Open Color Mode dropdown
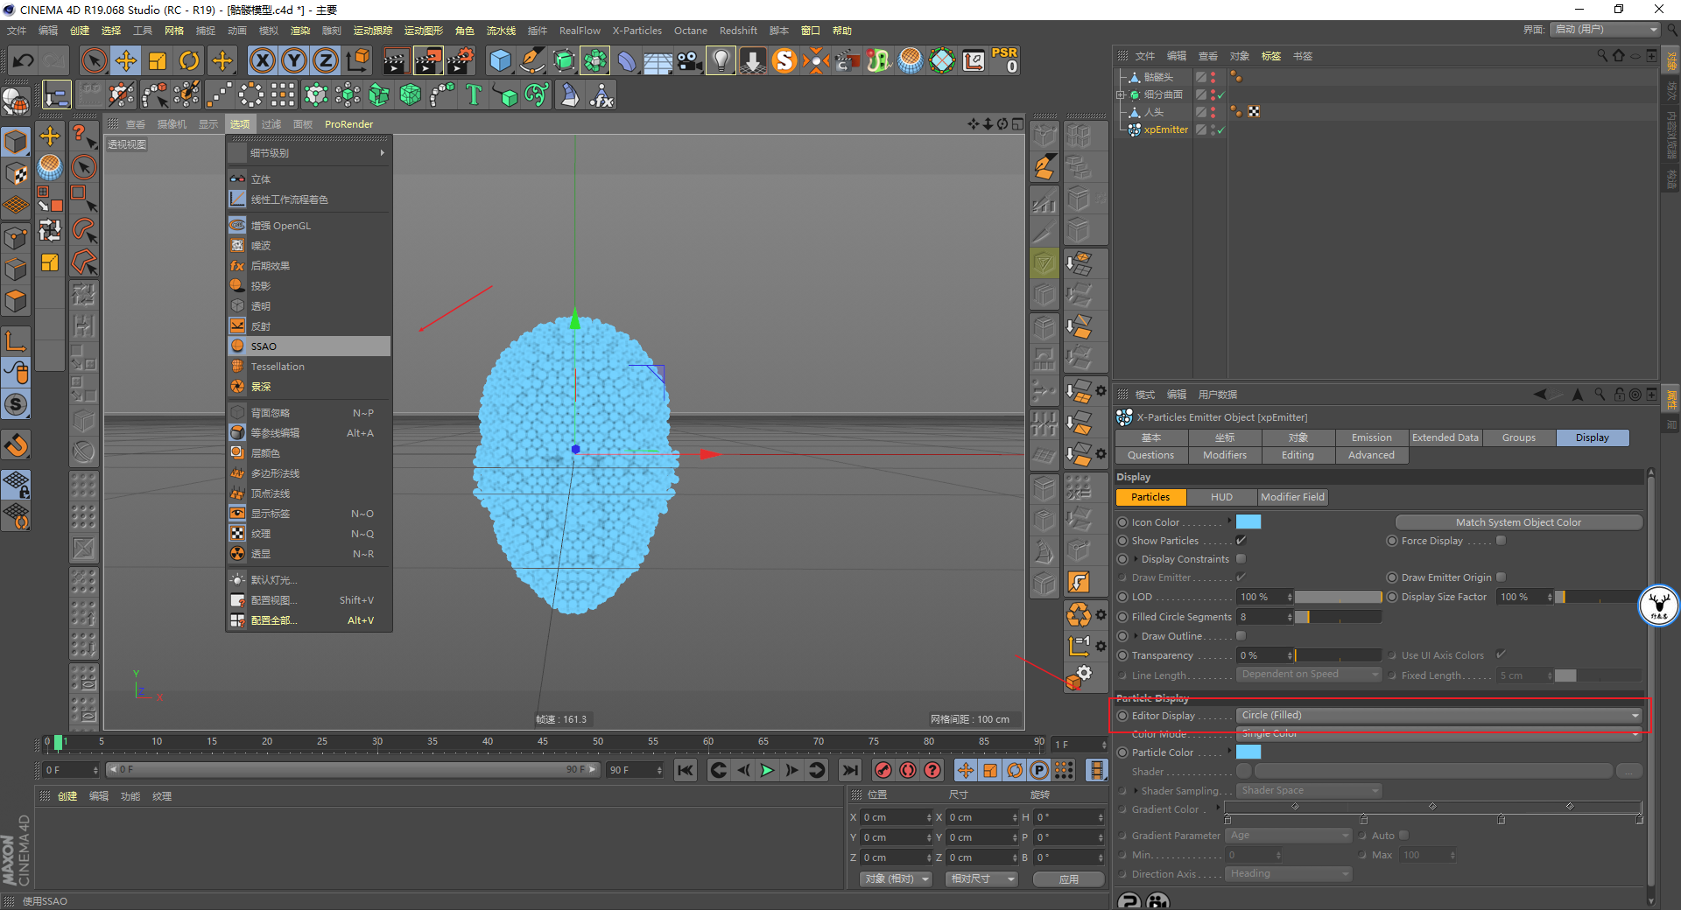The image size is (1681, 910). click(x=1439, y=734)
